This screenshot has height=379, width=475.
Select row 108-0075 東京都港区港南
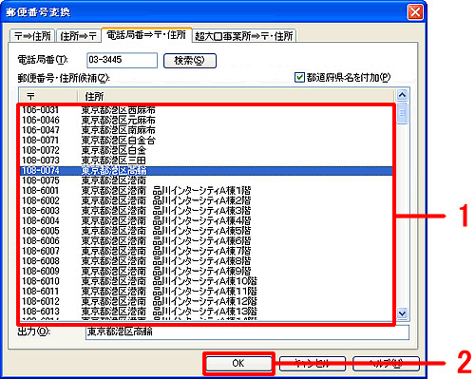pyautogui.click(x=206, y=180)
